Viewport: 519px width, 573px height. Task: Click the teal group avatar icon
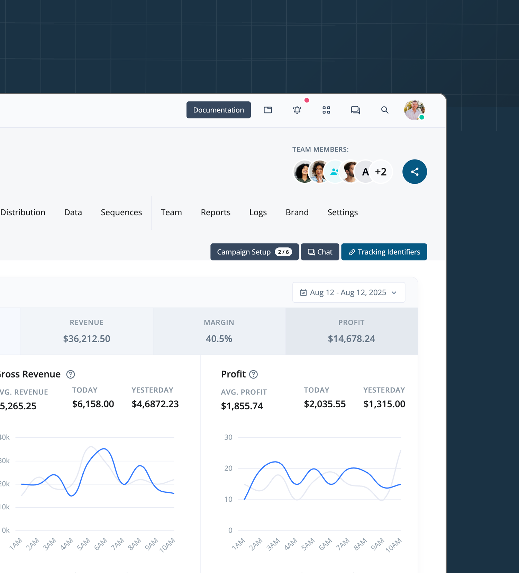tap(334, 172)
